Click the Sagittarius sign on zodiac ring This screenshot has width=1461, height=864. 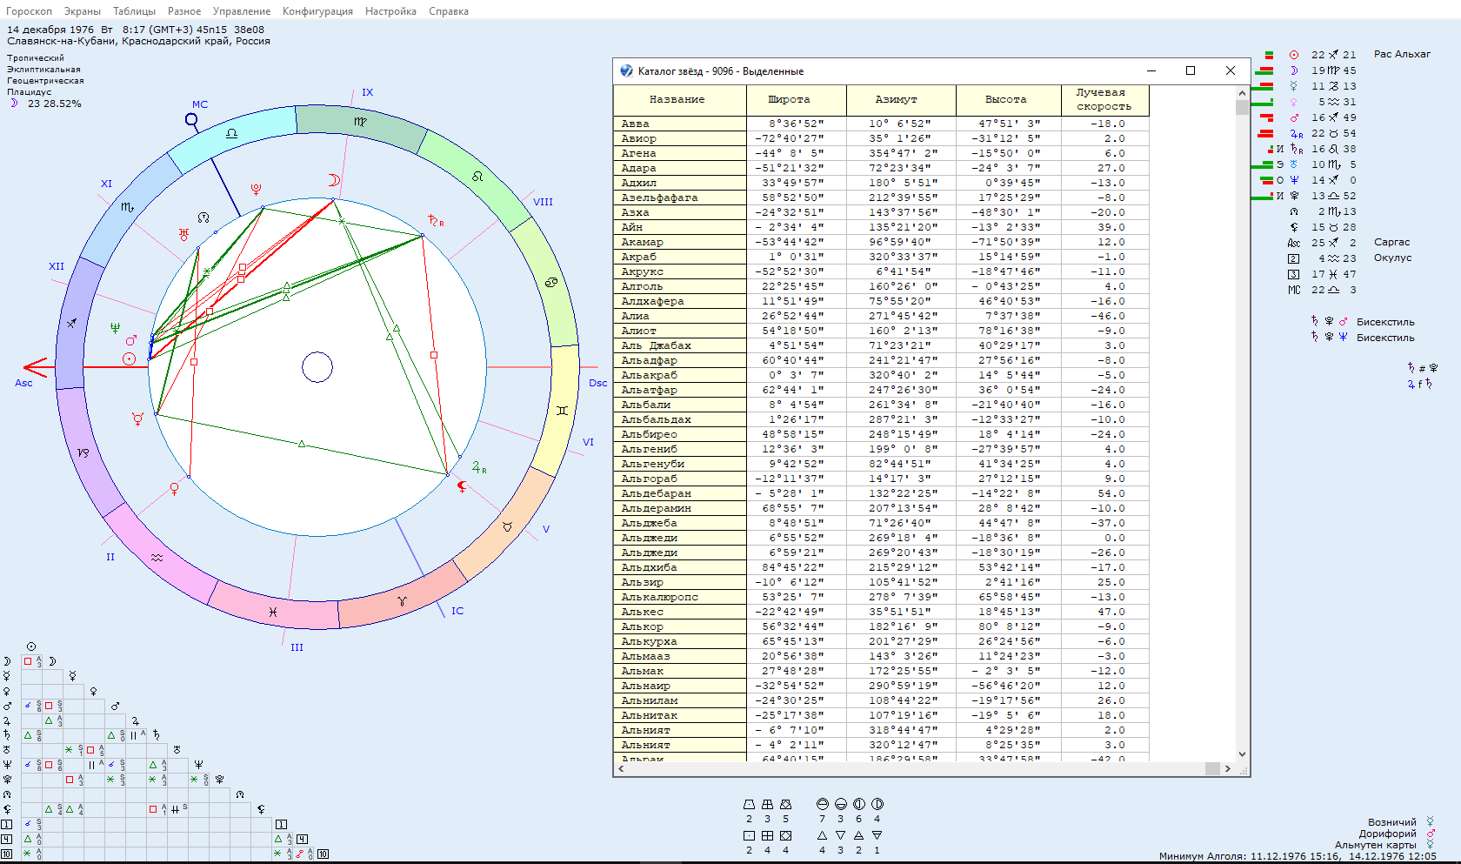click(71, 323)
